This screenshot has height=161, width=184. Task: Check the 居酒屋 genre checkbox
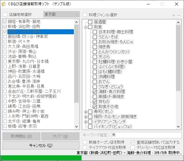pos(90,22)
